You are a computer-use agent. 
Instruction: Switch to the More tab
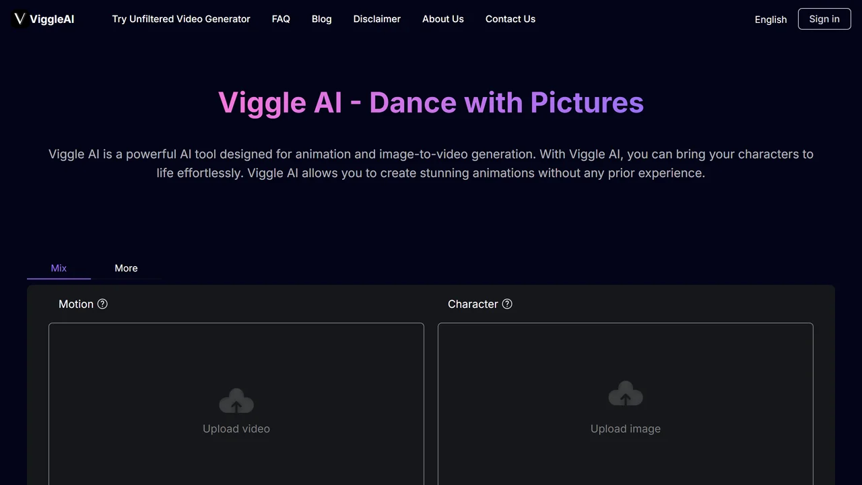coord(126,268)
